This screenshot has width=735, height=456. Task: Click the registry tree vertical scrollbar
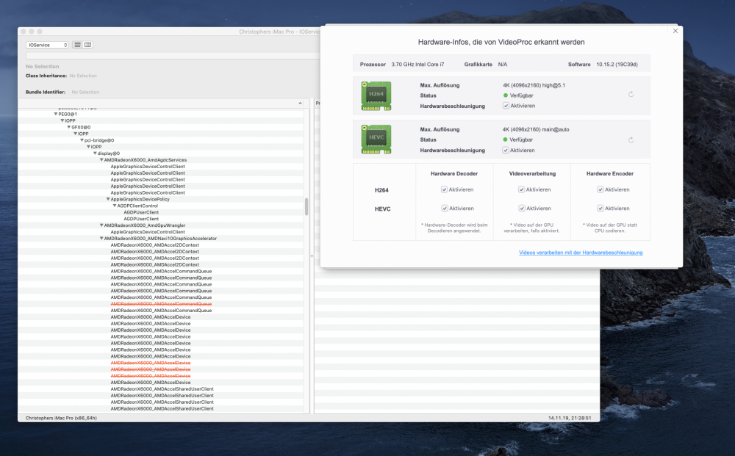pyautogui.click(x=306, y=206)
